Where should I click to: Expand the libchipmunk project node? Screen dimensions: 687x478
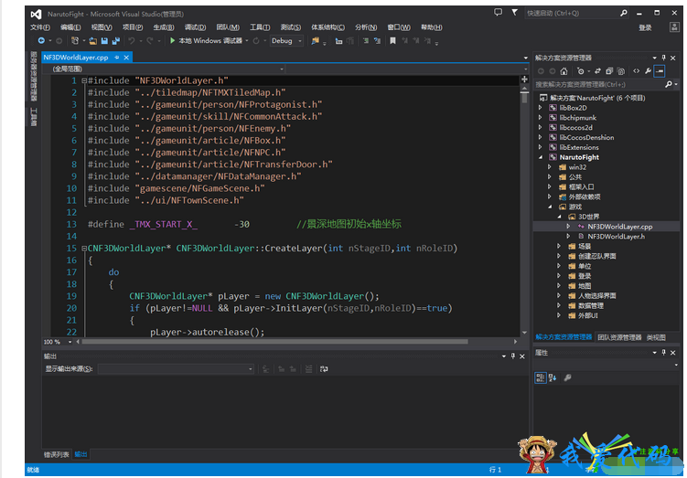point(541,117)
